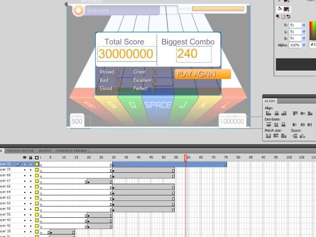Image resolution: width=316 pixels, height=237 pixels.
Task: Click Align vertical center icon
Action: coord(303,114)
